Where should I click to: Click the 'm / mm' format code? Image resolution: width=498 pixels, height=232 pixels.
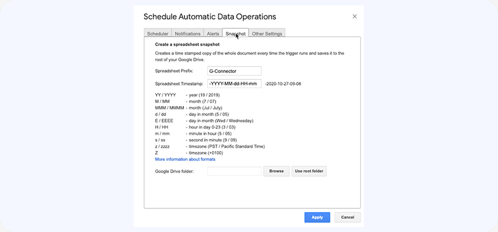[162, 134]
